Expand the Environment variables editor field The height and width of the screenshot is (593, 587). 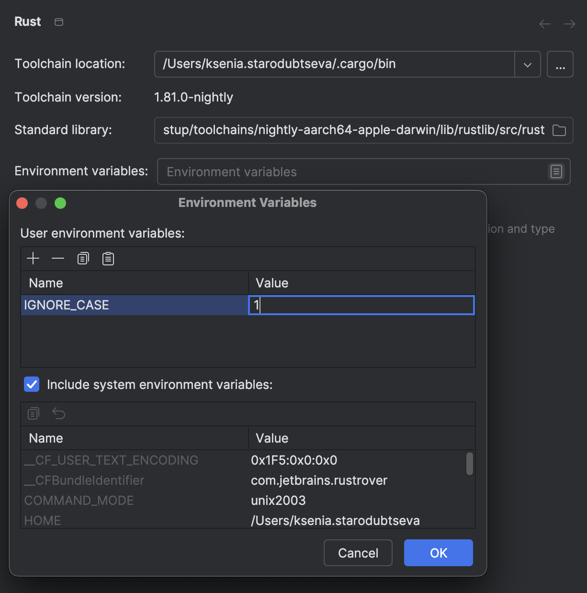(556, 171)
